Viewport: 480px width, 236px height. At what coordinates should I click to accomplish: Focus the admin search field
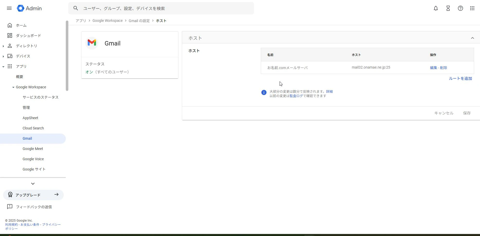[161, 8]
